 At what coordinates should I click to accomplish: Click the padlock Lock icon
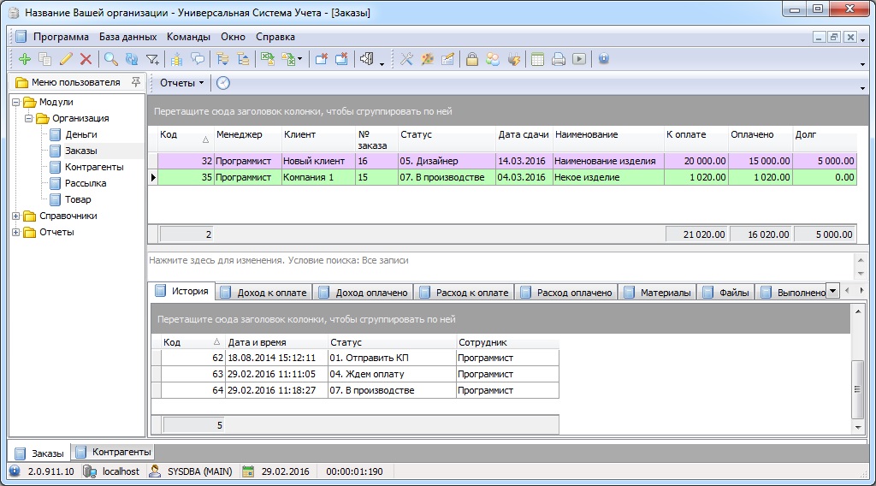coord(472,59)
